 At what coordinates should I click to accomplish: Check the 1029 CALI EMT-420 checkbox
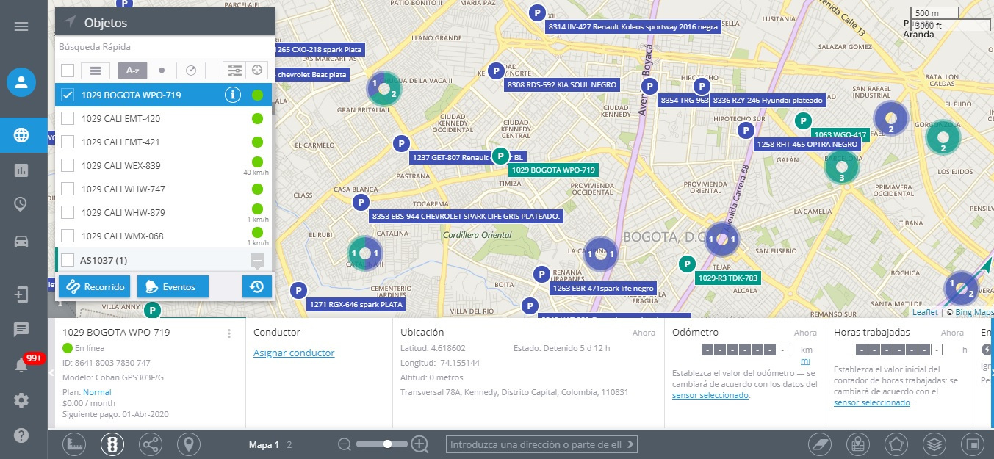(68, 118)
